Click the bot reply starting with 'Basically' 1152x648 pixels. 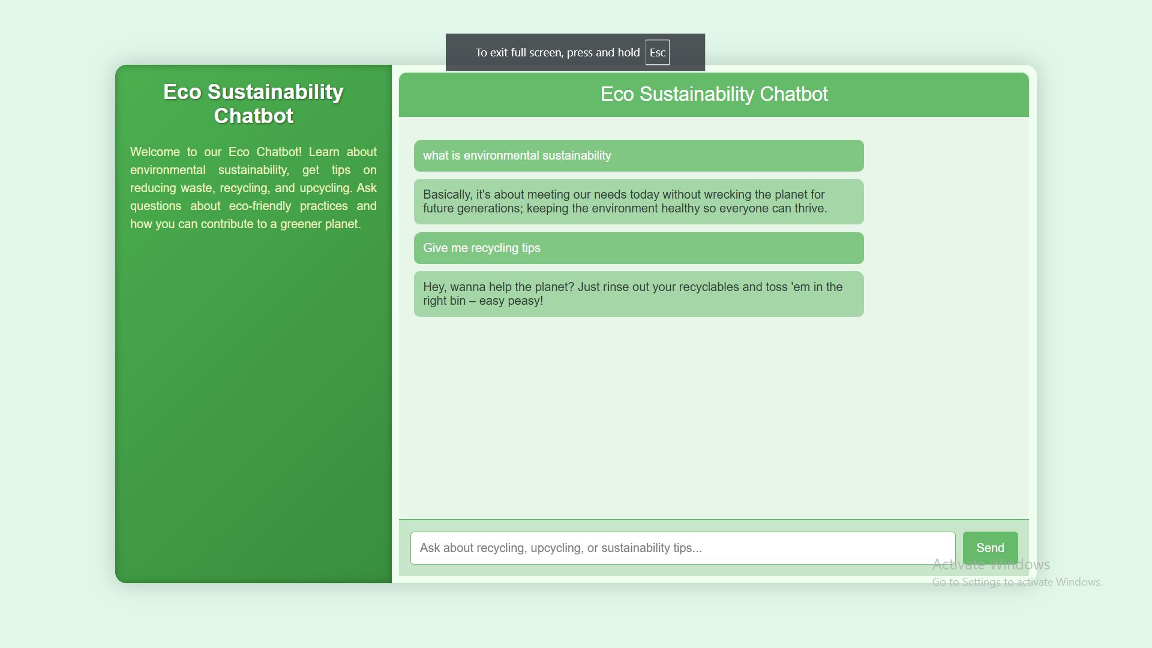[624, 202]
